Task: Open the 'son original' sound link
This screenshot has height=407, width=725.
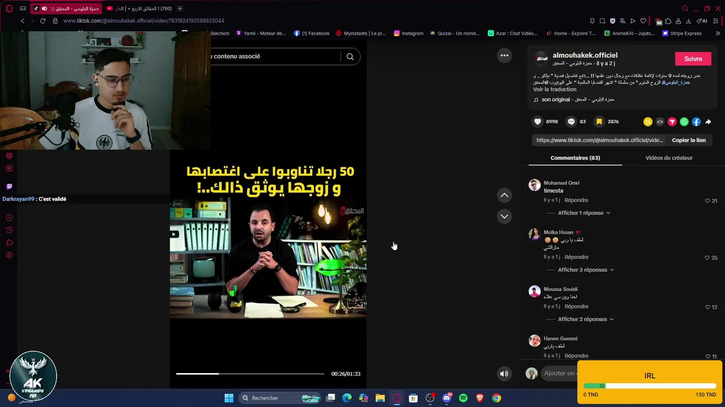Action: click(x=578, y=99)
